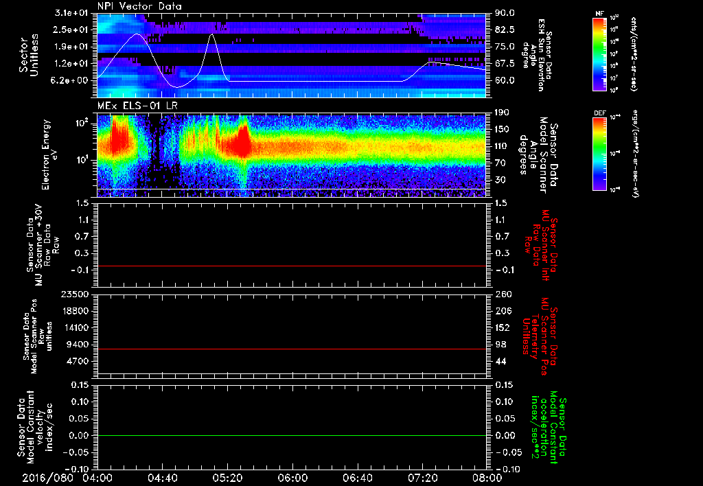Select the "06:00" time axis label
This screenshot has width=703, height=486.
tap(292, 478)
